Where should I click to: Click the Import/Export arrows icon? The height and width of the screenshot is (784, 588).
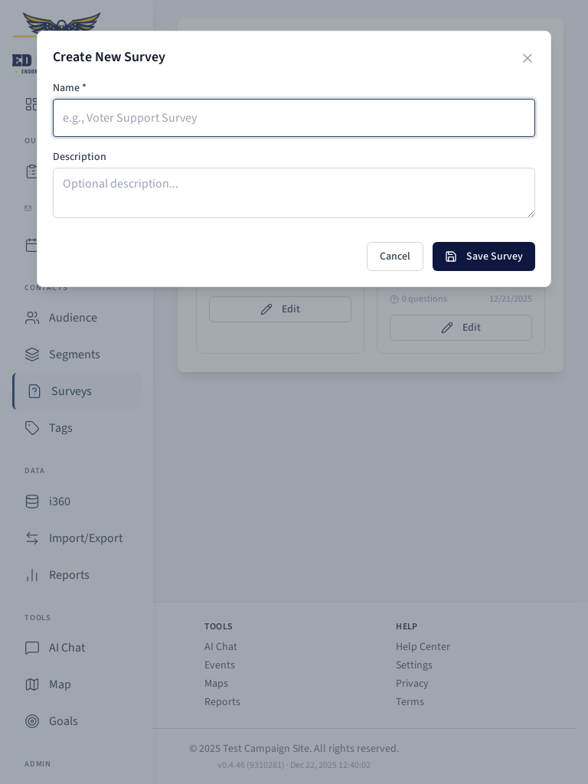point(32,538)
